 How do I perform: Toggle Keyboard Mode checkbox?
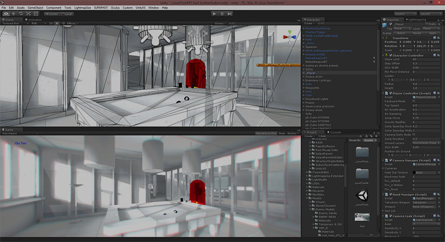click(x=414, y=101)
